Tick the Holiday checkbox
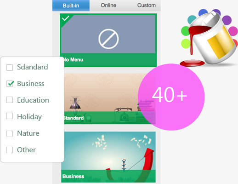Viewport: 238px width, 184px height. coord(10,116)
